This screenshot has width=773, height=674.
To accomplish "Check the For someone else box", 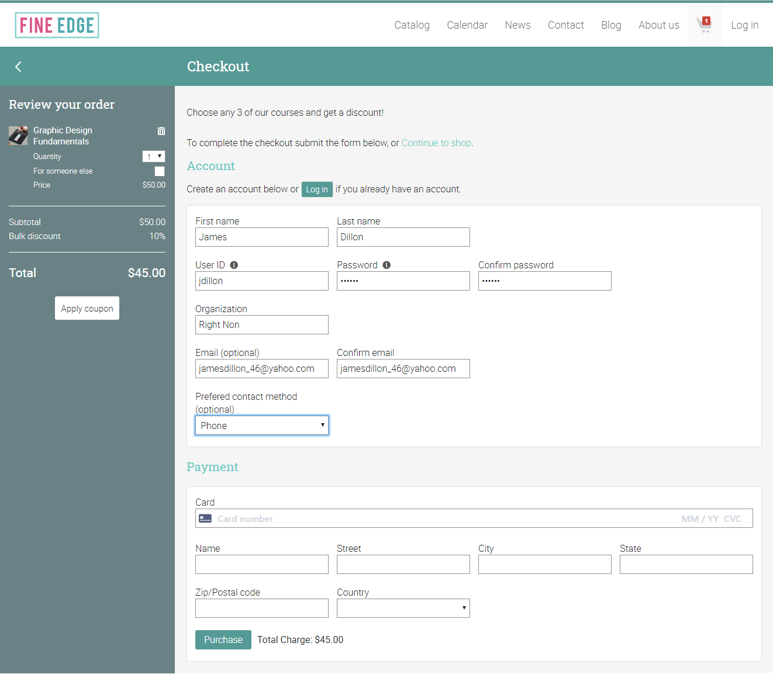I will pos(160,171).
